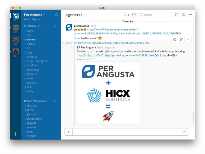The height and width of the screenshot is (154, 205).
Task: Attach a file with plus button
Action: pyautogui.click(x=69, y=132)
